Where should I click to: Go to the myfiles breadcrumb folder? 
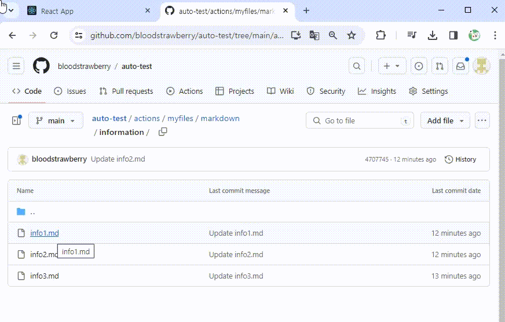click(x=180, y=118)
